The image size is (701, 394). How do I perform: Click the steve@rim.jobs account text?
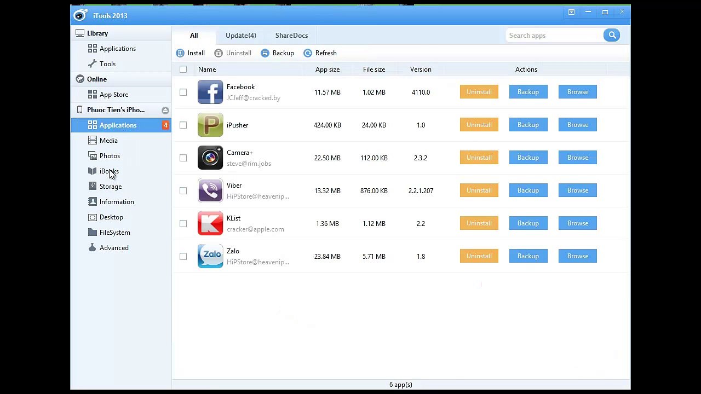[249, 164]
